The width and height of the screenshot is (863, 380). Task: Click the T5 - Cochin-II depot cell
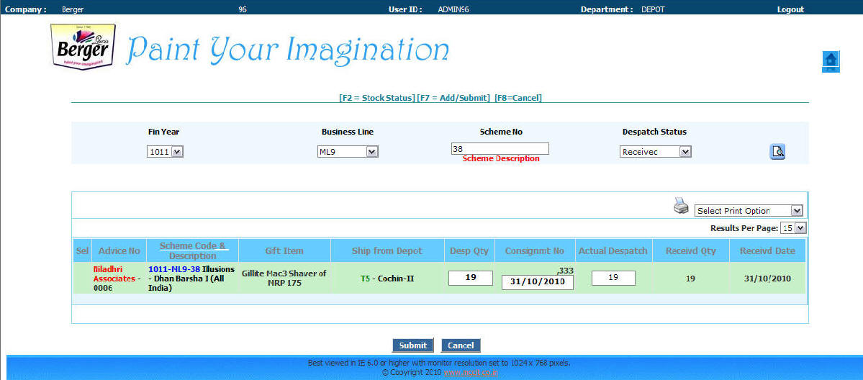click(387, 278)
